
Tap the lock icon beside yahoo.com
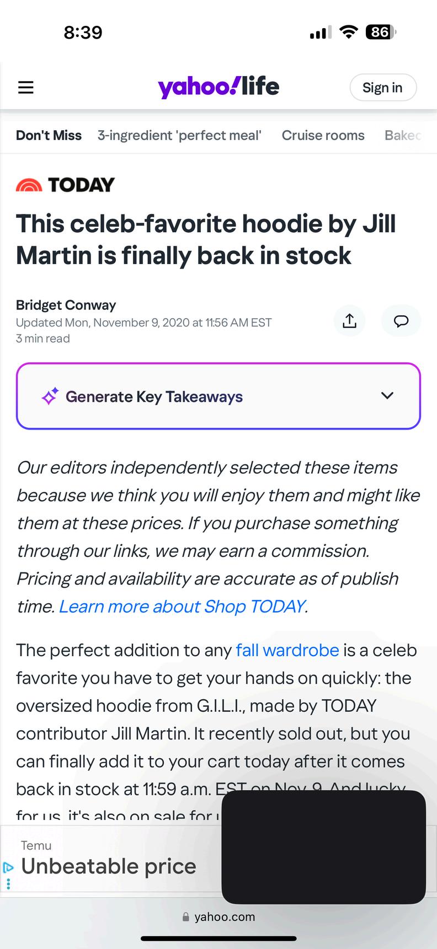186,917
